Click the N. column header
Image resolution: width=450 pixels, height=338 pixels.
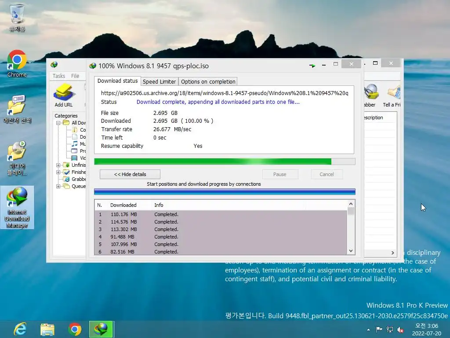pos(102,205)
